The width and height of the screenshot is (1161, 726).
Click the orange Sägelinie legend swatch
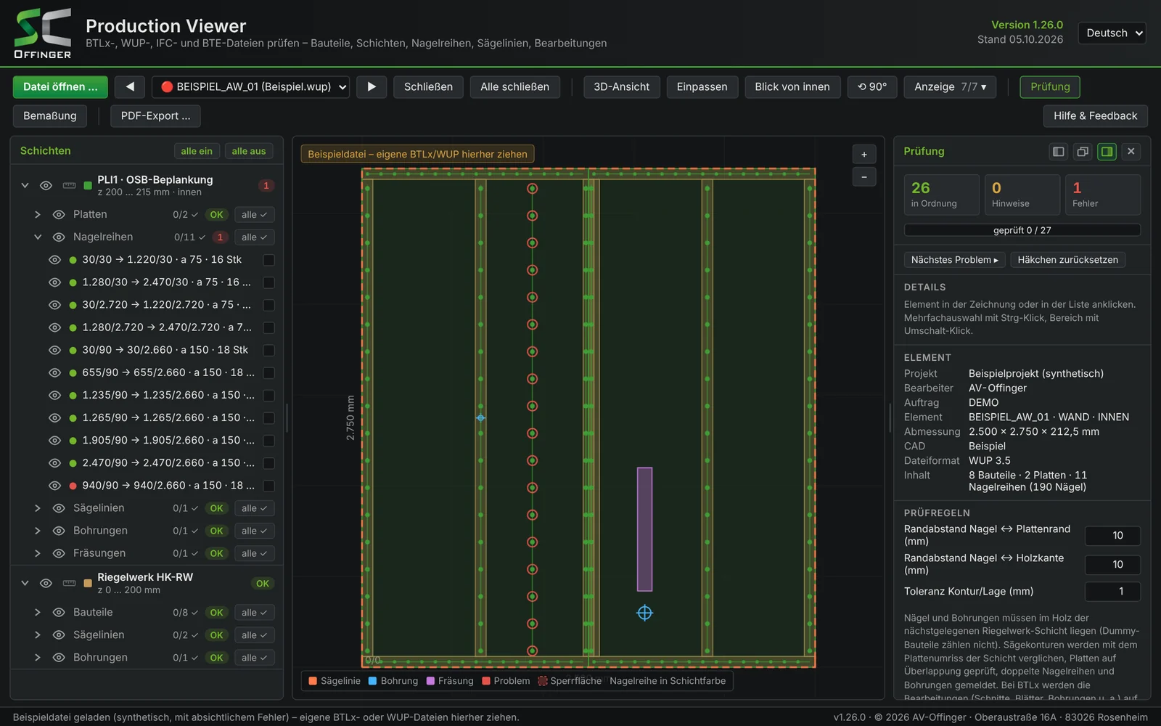[x=313, y=681]
